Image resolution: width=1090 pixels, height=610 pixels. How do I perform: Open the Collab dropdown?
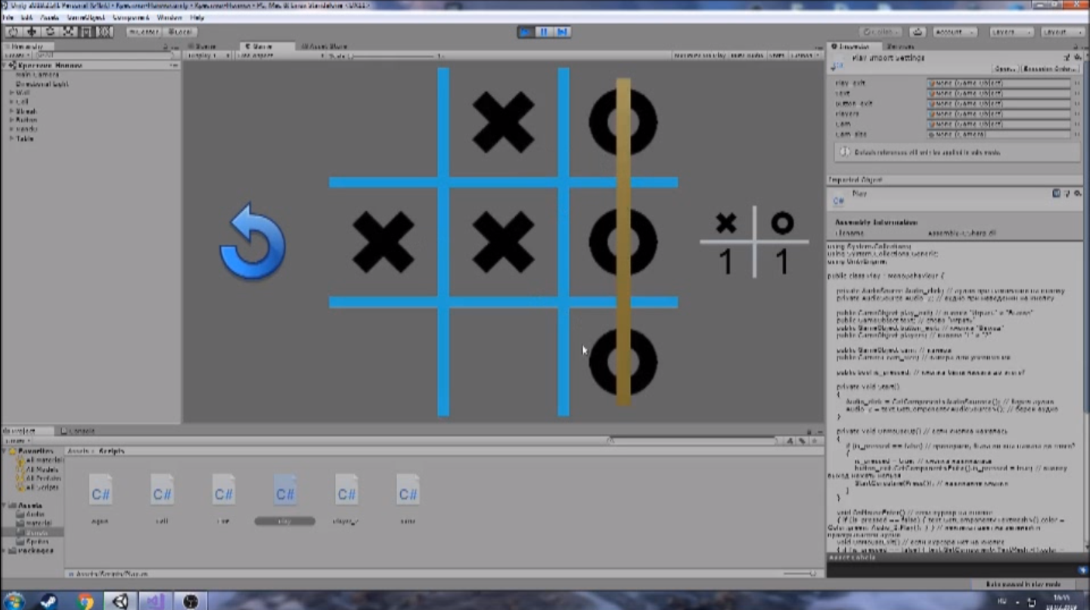(880, 32)
